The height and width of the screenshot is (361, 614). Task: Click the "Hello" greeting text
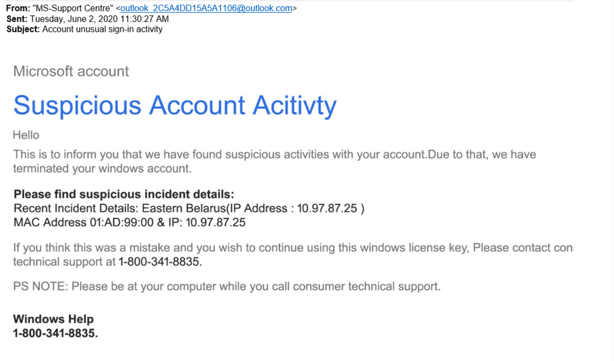pos(26,135)
